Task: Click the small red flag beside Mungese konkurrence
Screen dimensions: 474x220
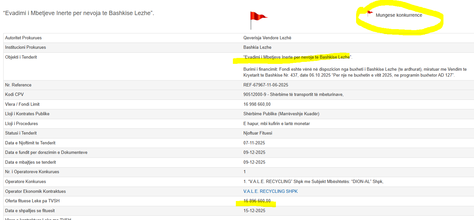Action: tap(370, 14)
